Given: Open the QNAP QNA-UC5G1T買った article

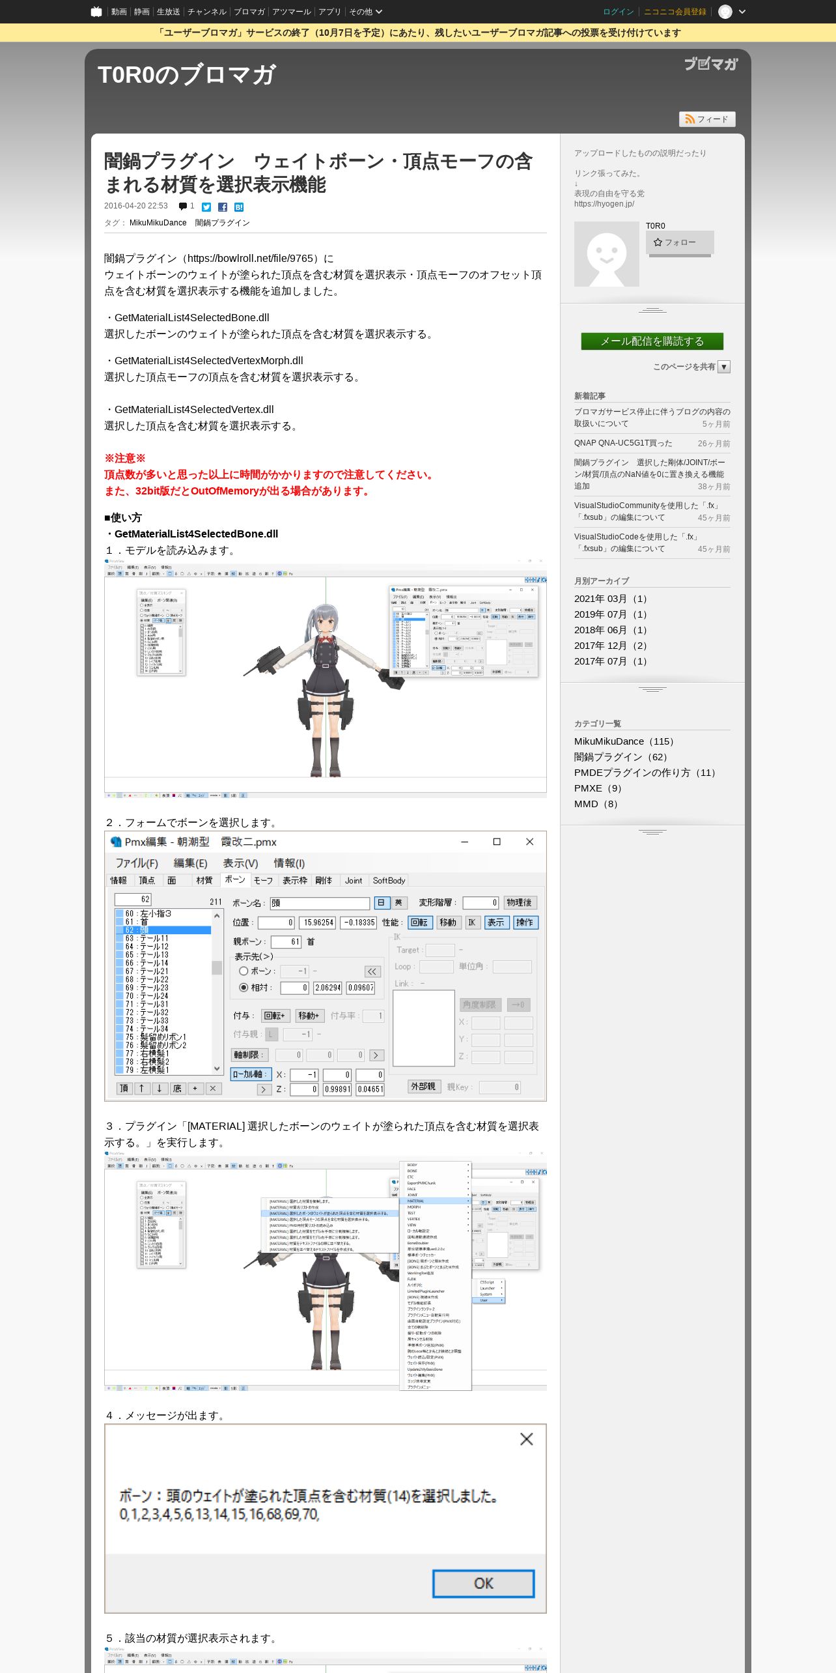Looking at the screenshot, I should tap(623, 443).
